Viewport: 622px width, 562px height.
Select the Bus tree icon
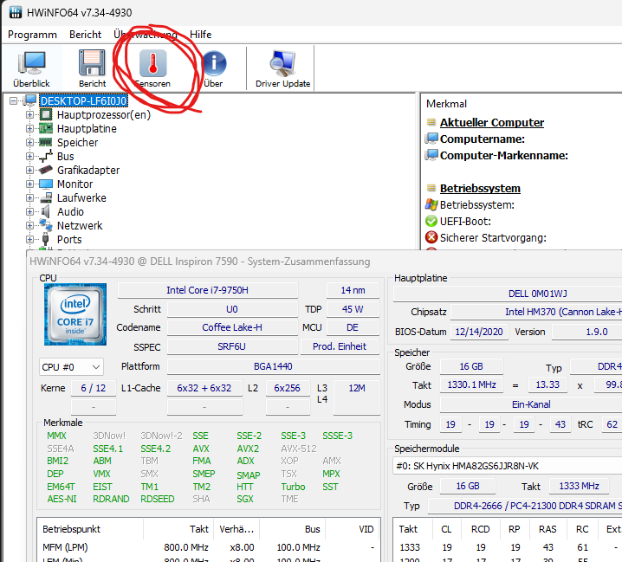(46, 156)
